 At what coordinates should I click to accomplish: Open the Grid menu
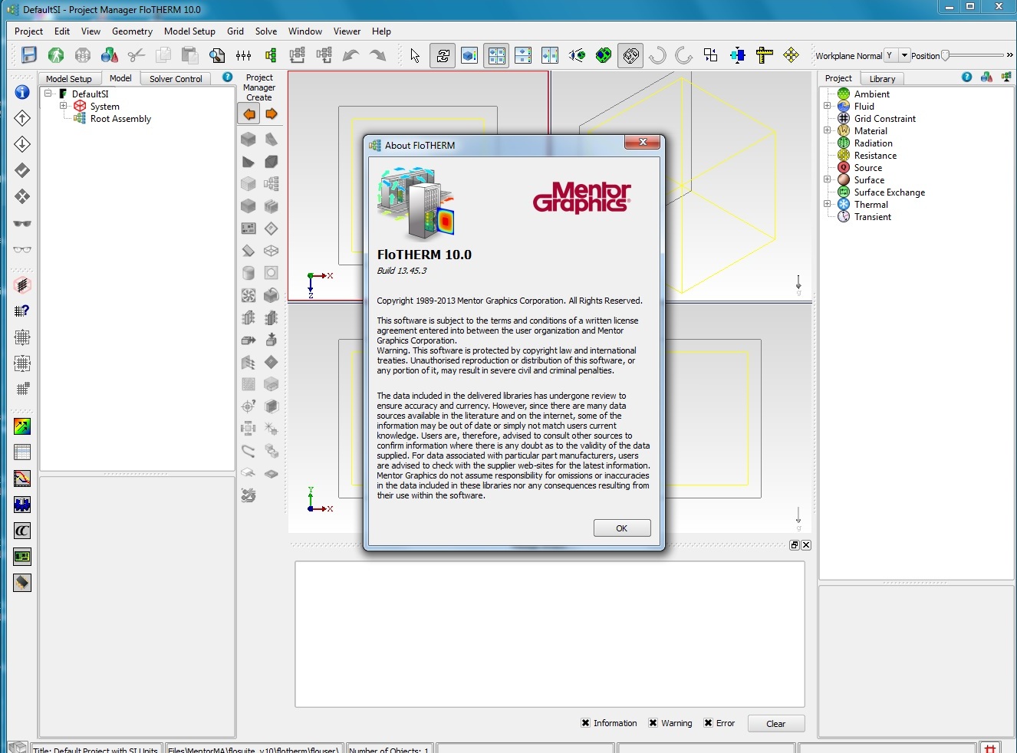point(235,31)
